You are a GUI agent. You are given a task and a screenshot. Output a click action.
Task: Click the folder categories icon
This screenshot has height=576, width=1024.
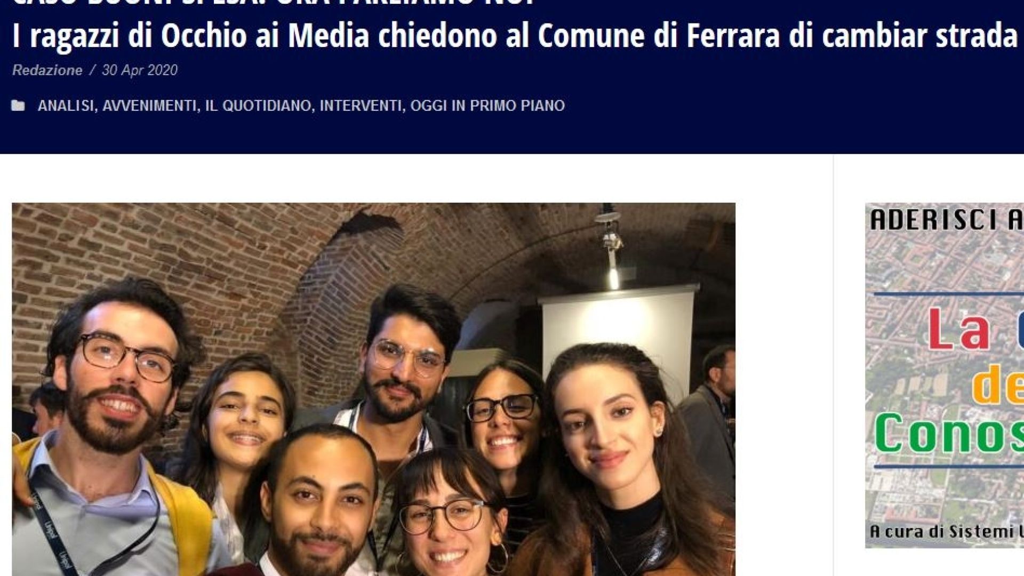(18, 106)
